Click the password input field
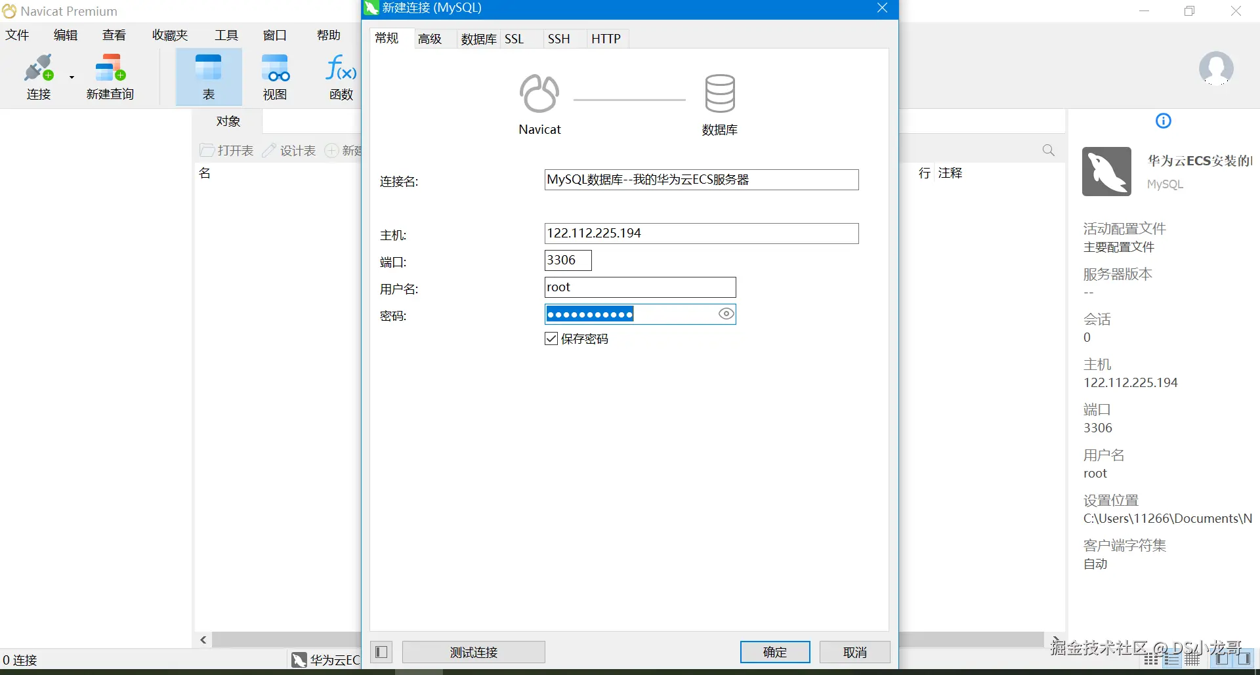This screenshot has height=675, width=1260. 640,314
